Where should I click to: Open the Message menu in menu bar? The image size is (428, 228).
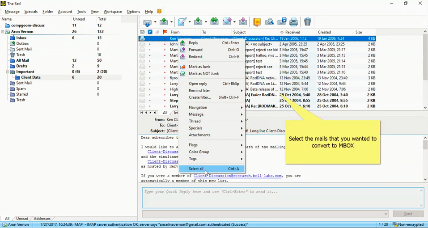12,12
